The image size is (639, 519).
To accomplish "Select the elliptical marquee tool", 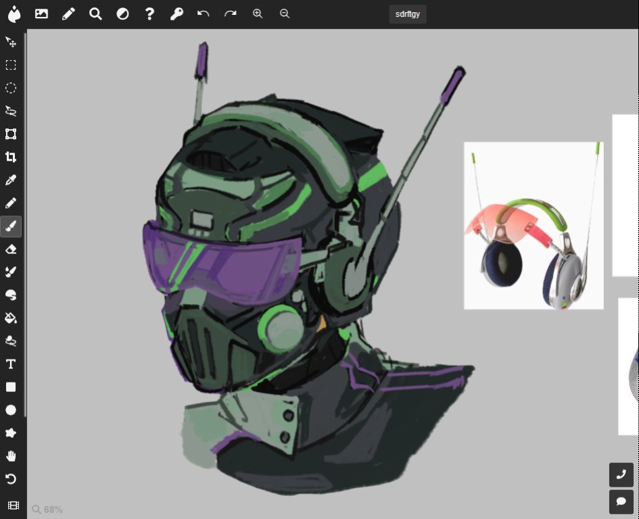I will [x=11, y=88].
